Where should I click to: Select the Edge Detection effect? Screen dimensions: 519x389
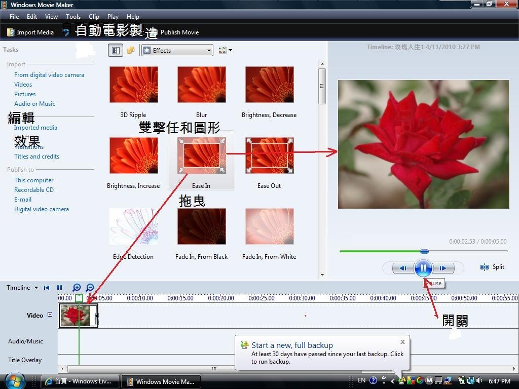click(x=134, y=226)
